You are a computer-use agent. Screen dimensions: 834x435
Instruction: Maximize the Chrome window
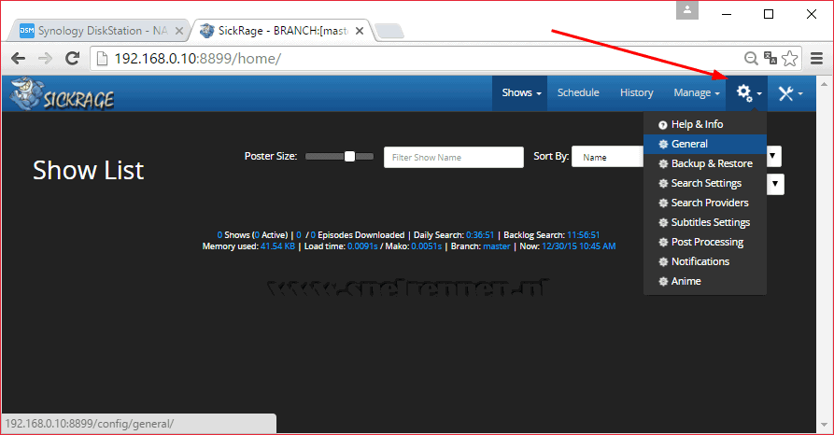tap(769, 14)
